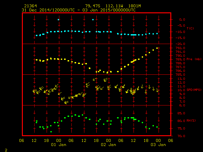Click the -20.0 temperature axis value

(180, 44)
